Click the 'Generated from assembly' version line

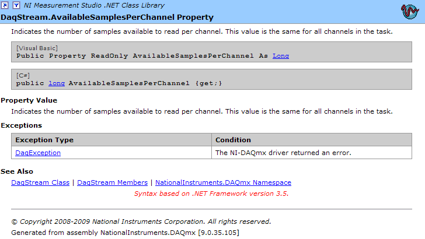[125, 233]
